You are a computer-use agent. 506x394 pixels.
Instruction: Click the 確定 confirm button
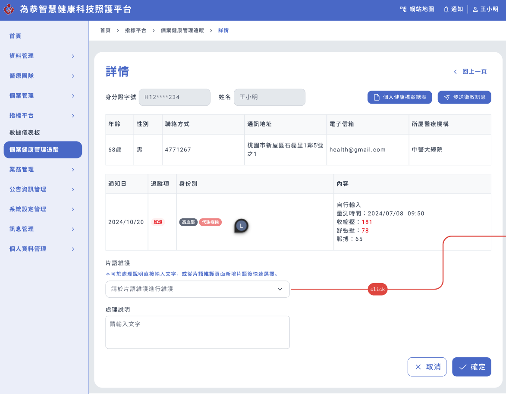click(x=471, y=367)
